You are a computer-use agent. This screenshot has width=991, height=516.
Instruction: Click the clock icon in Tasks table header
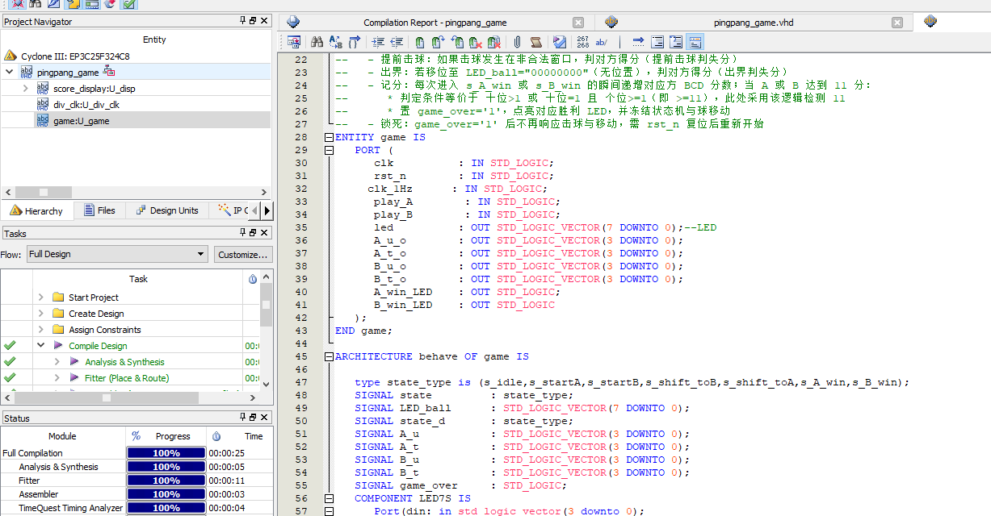tap(253, 279)
